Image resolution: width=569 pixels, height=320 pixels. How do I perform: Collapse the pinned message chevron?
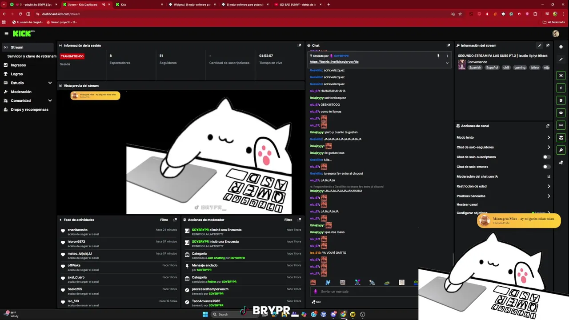(447, 63)
